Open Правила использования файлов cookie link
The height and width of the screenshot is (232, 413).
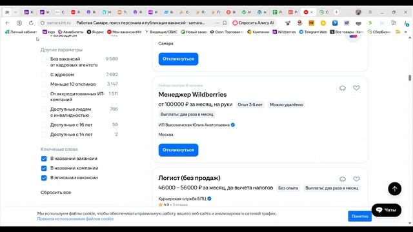pyautogui.click(x=76, y=219)
